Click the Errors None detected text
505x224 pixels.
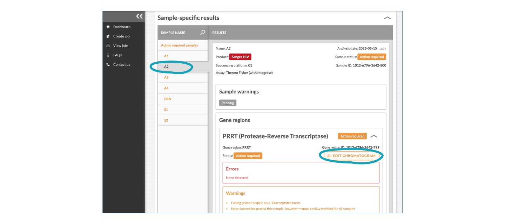(237, 178)
